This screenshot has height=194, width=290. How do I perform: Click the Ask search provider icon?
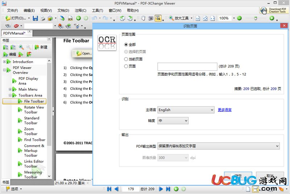[x=16, y=26]
